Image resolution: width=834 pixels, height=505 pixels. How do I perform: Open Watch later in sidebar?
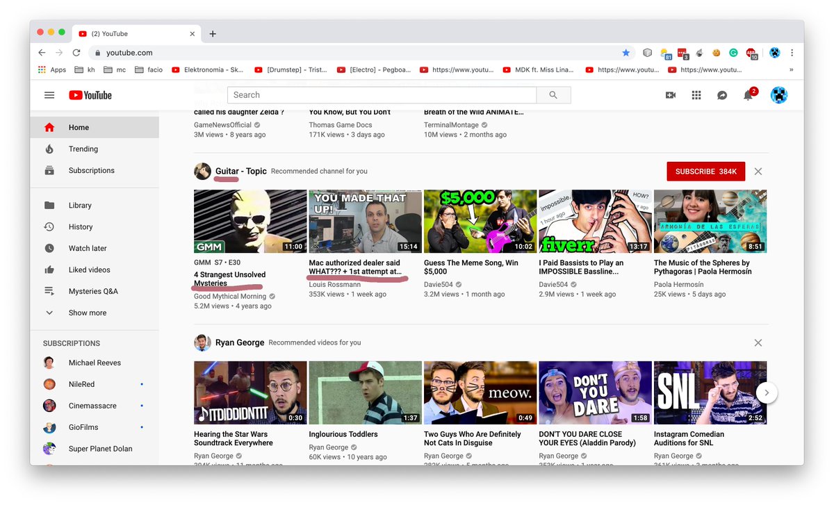[x=95, y=248]
